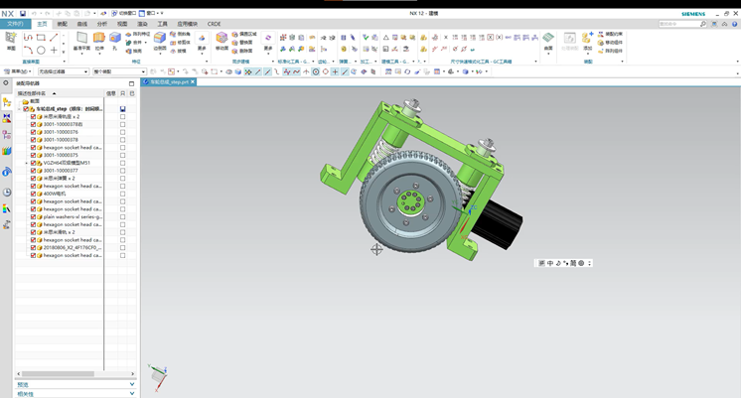Open the 文件(F) file menu
This screenshot has height=398, width=741.
(x=15, y=23)
